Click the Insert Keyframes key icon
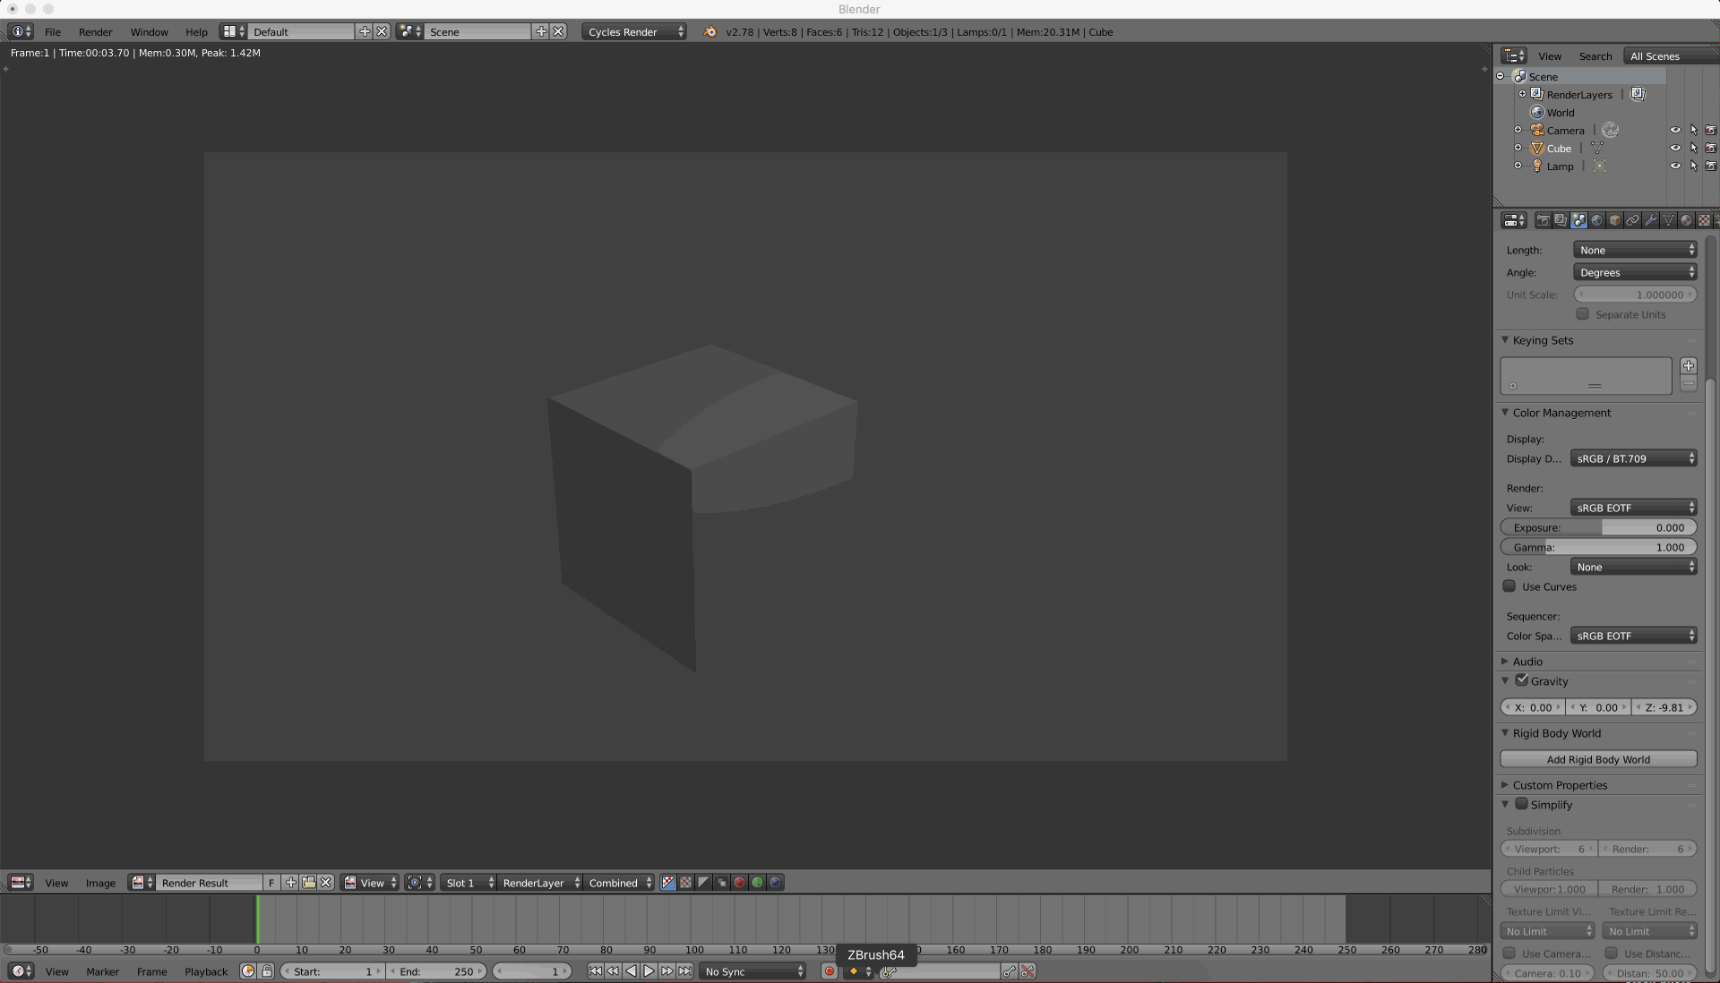Image resolution: width=1720 pixels, height=983 pixels. 1010,971
